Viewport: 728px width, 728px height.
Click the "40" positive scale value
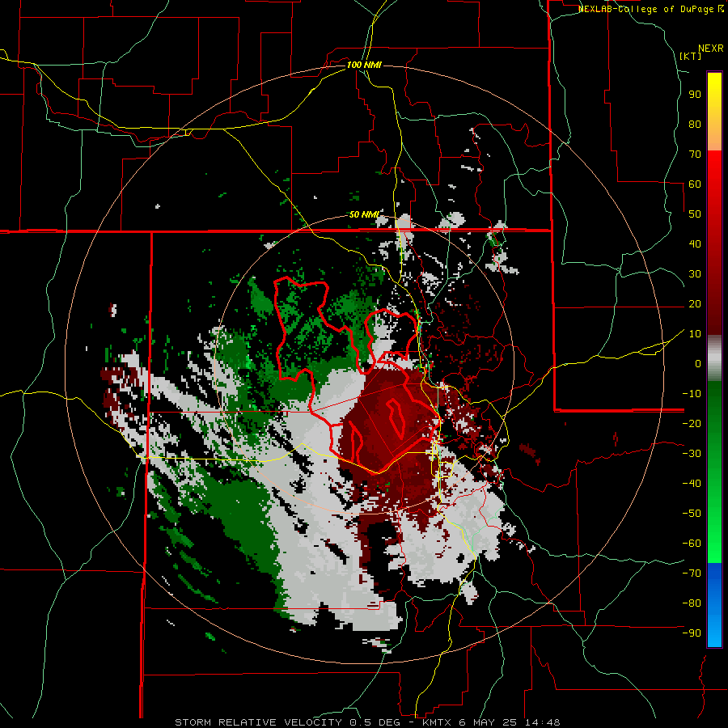pos(695,243)
